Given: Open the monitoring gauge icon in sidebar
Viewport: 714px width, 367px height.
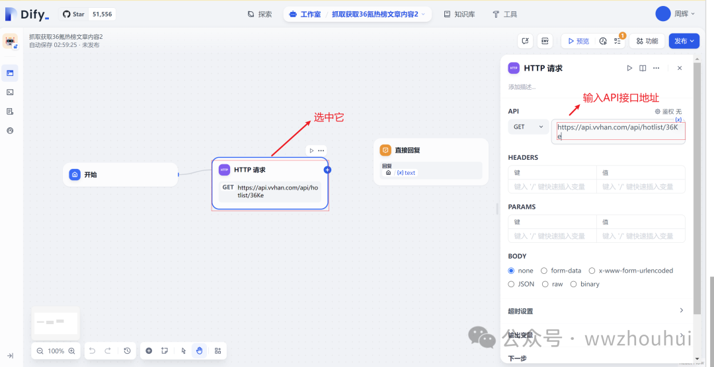Looking at the screenshot, I should point(10,131).
